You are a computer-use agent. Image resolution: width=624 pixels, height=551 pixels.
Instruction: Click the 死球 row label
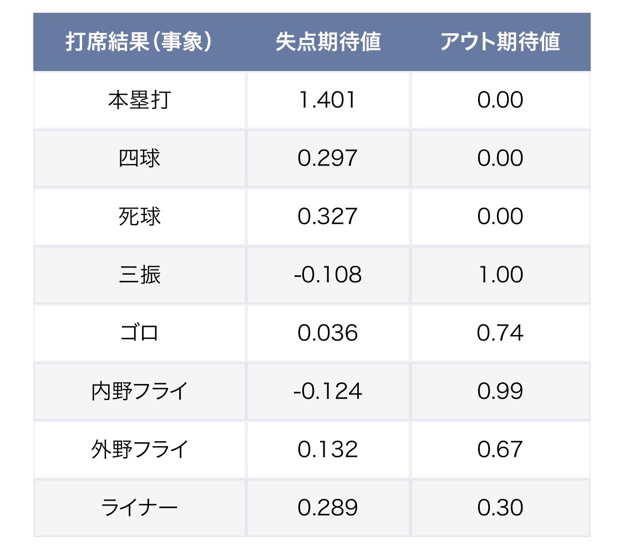[x=139, y=217]
